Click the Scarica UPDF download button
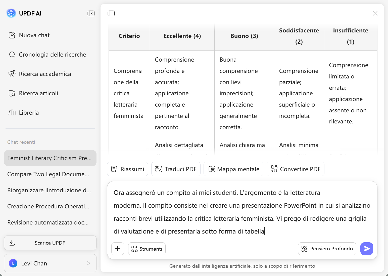The height and width of the screenshot is (276, 388). click(50, 243)
